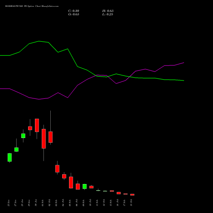Image resolution: width=213 pixels, height=213 pixels.
Task: Click the 06 Feb date label
Action: 77,203
